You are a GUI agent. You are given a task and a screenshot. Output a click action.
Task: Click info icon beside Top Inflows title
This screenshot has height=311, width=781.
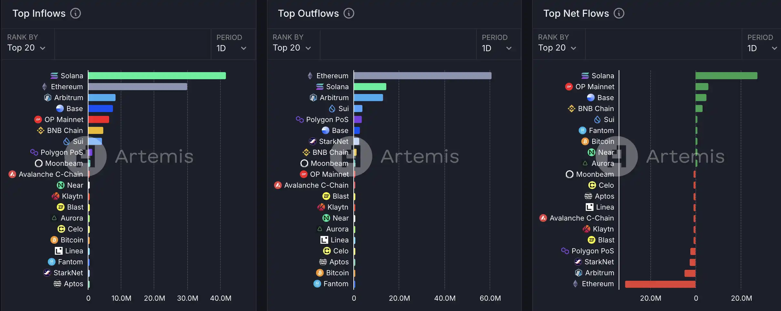click(76, 14)
